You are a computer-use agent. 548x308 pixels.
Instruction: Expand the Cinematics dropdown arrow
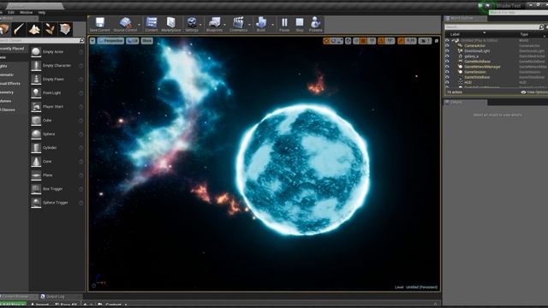tap(249, 25)
